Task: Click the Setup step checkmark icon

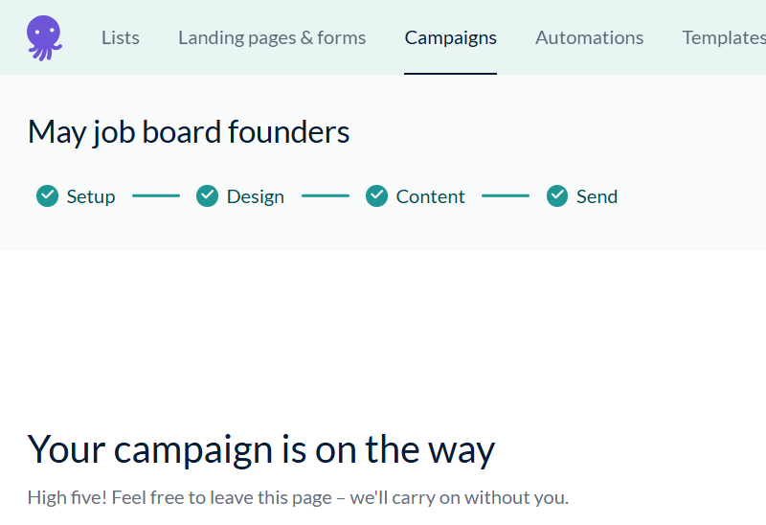Action: point(47,196)
